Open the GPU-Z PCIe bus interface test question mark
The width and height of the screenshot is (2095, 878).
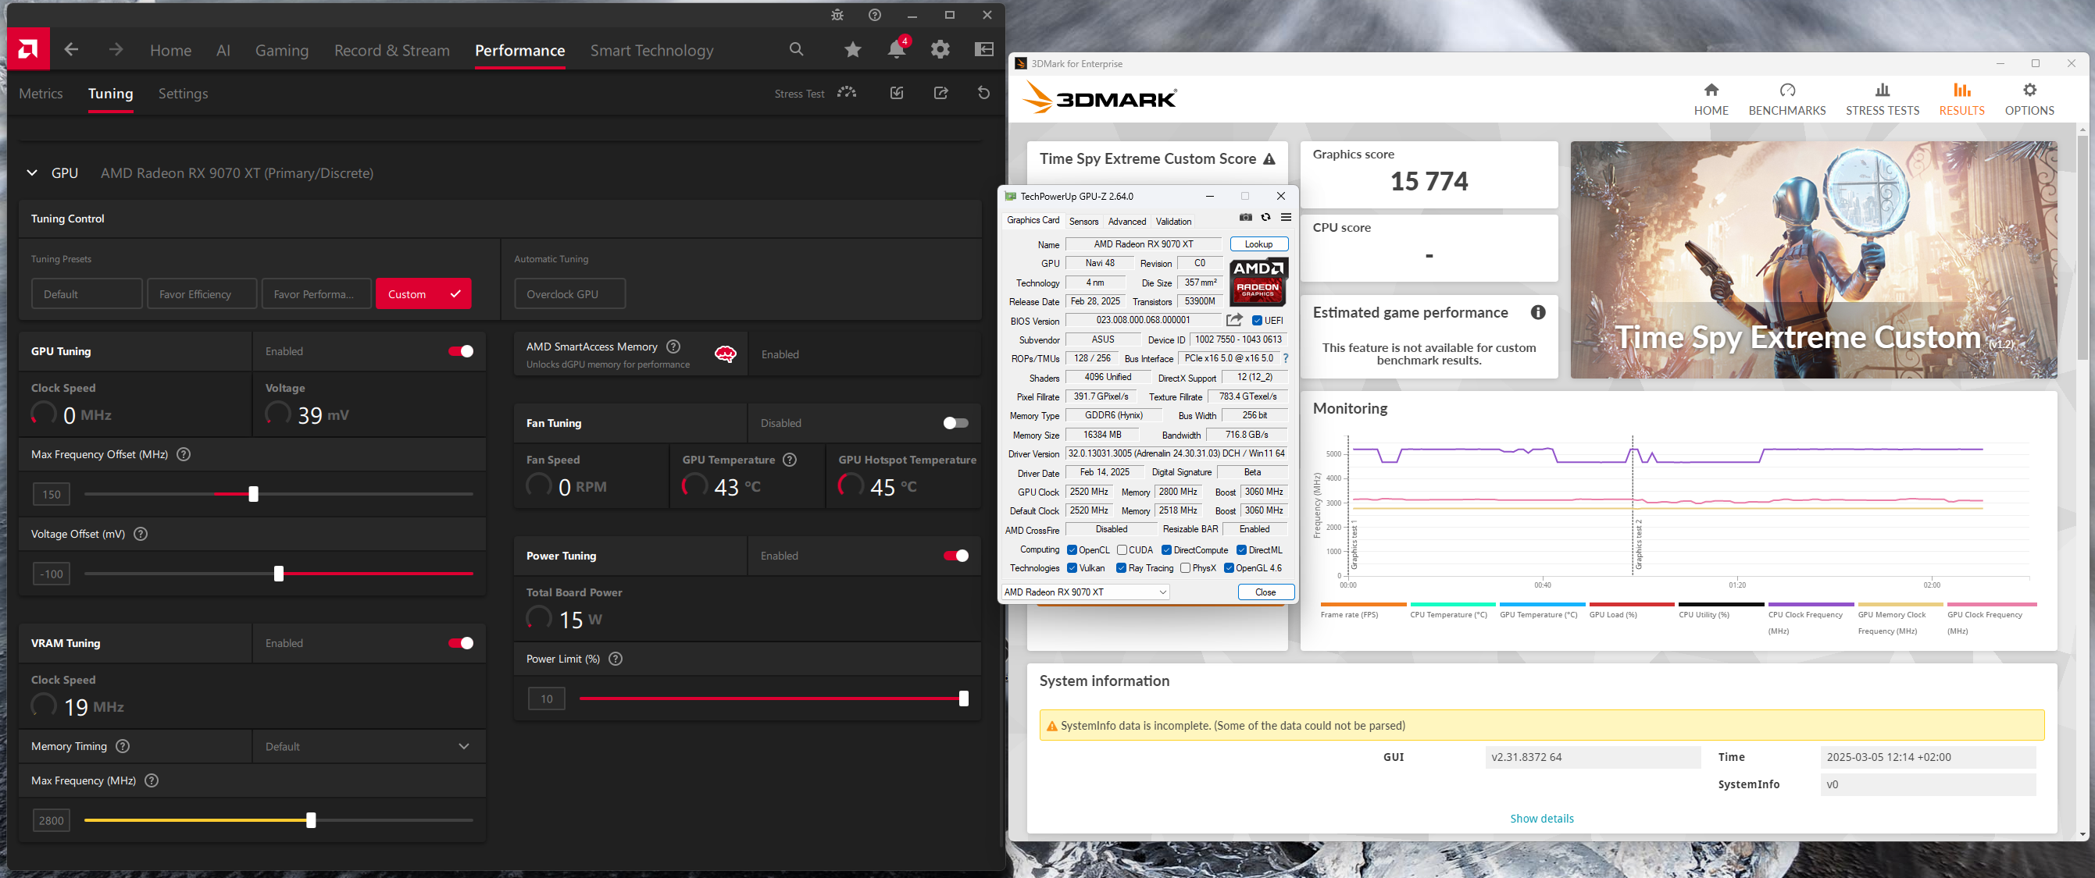pos(1286,358)
